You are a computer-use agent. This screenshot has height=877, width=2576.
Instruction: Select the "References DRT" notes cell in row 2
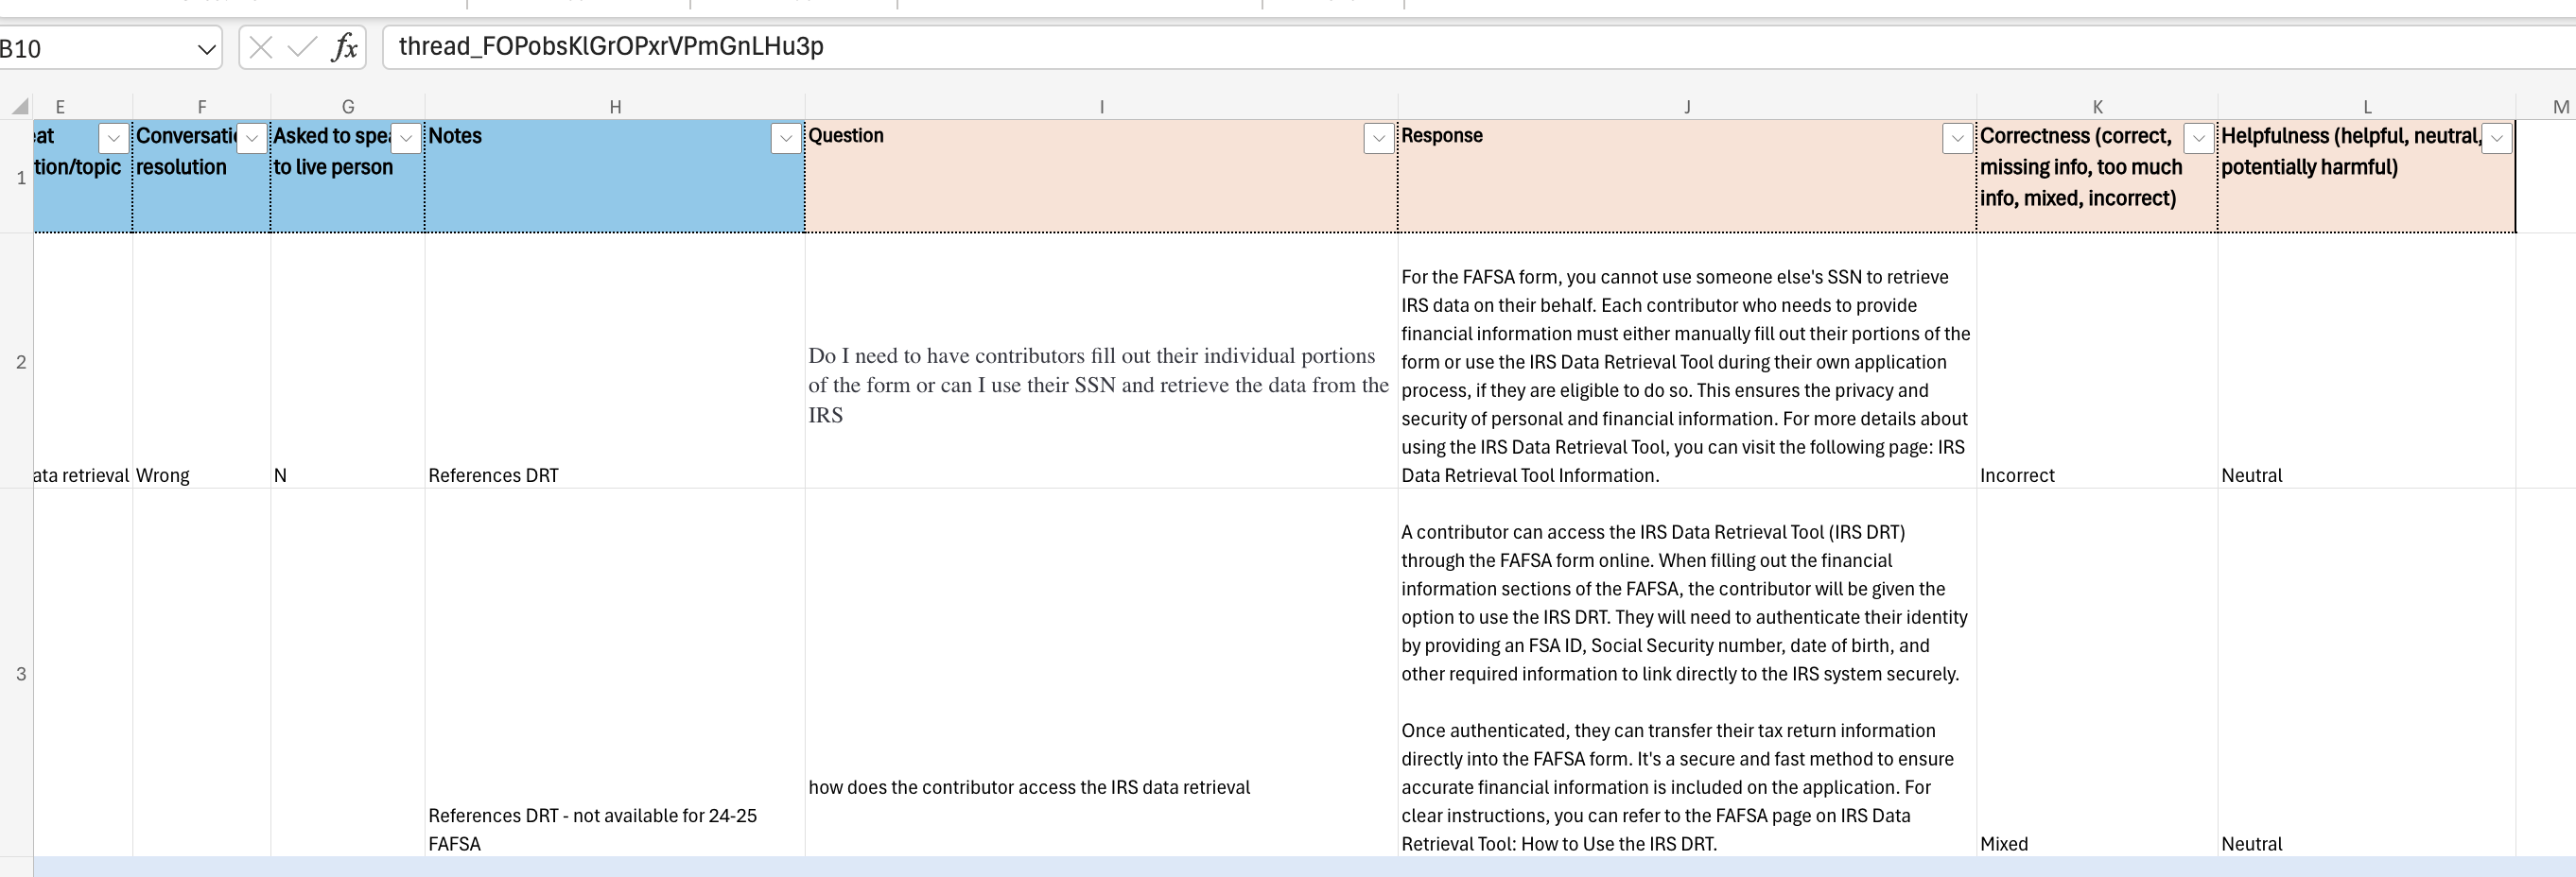(614, 475)
